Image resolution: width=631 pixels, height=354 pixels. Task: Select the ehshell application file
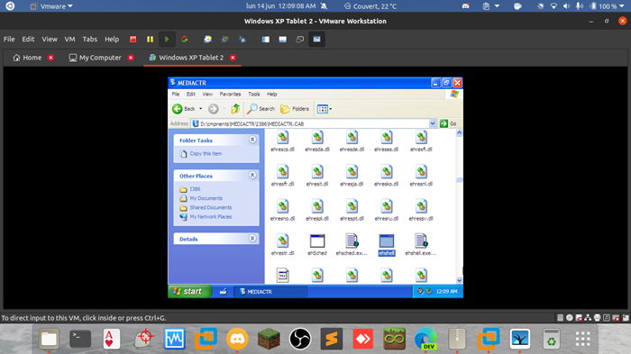click(x=387, y=245)
